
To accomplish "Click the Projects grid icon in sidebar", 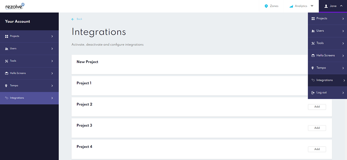I will [x=6, y=36].
